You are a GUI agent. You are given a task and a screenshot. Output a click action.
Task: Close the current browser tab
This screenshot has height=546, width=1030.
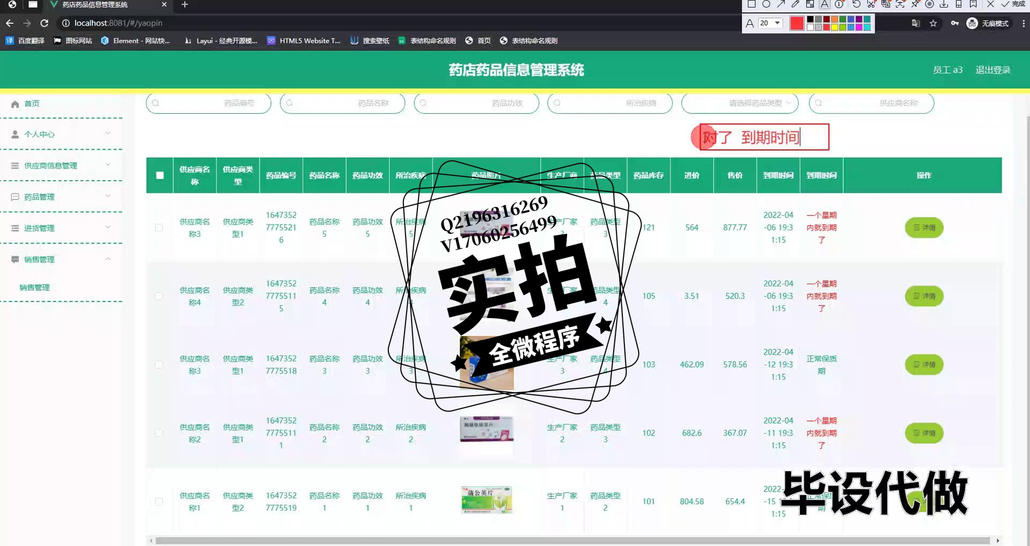pyautogui.click(x=164, y=4)
